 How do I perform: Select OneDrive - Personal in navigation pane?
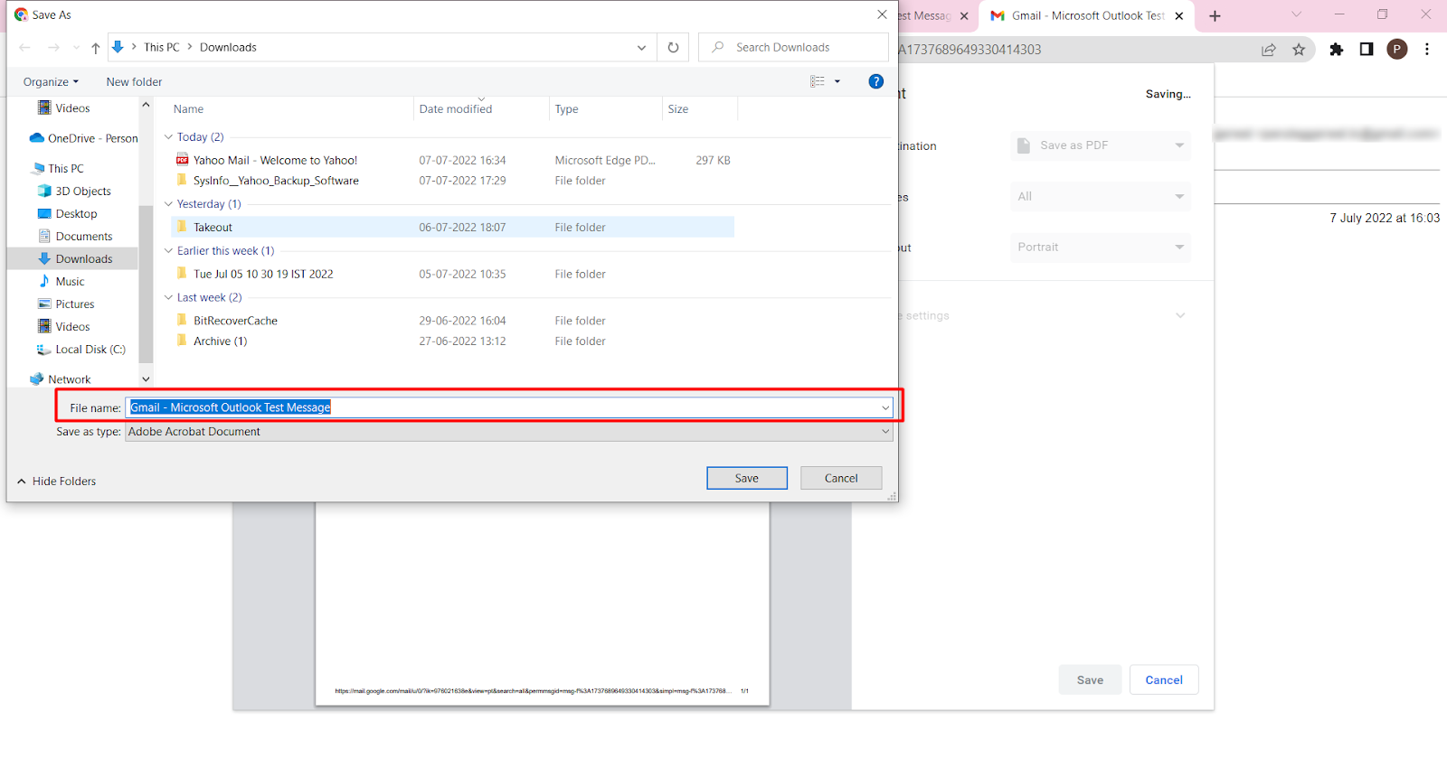(83, 138)
